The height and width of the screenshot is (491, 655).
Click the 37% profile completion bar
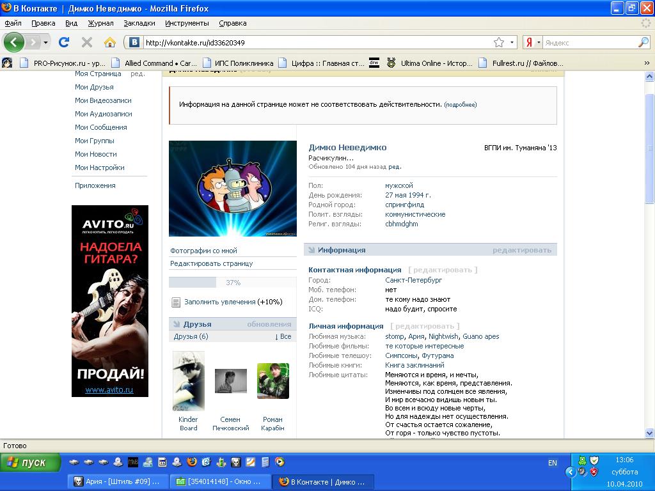tap(233, 282)
